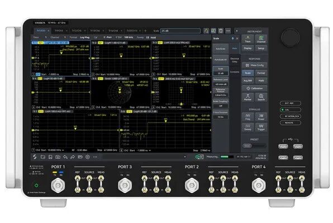Expand the dropdown in bottom message bar
Image resolution: width=333 pixels, height=223 pixels.
(185, 157)
